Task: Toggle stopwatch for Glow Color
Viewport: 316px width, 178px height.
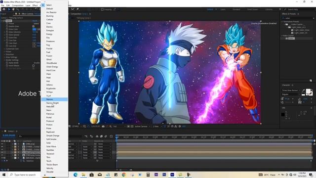Action: [7, 29]
